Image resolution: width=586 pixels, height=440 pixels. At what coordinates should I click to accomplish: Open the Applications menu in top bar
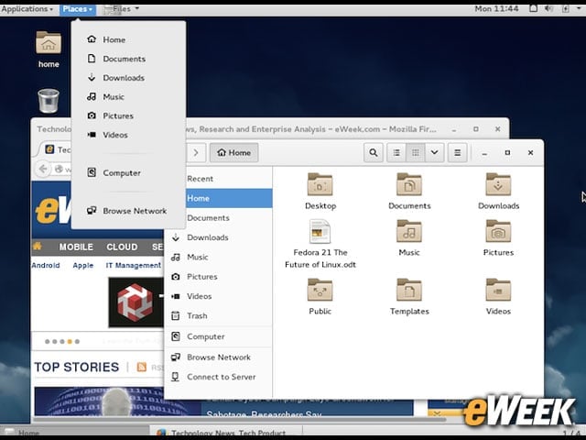pos(27,9)
